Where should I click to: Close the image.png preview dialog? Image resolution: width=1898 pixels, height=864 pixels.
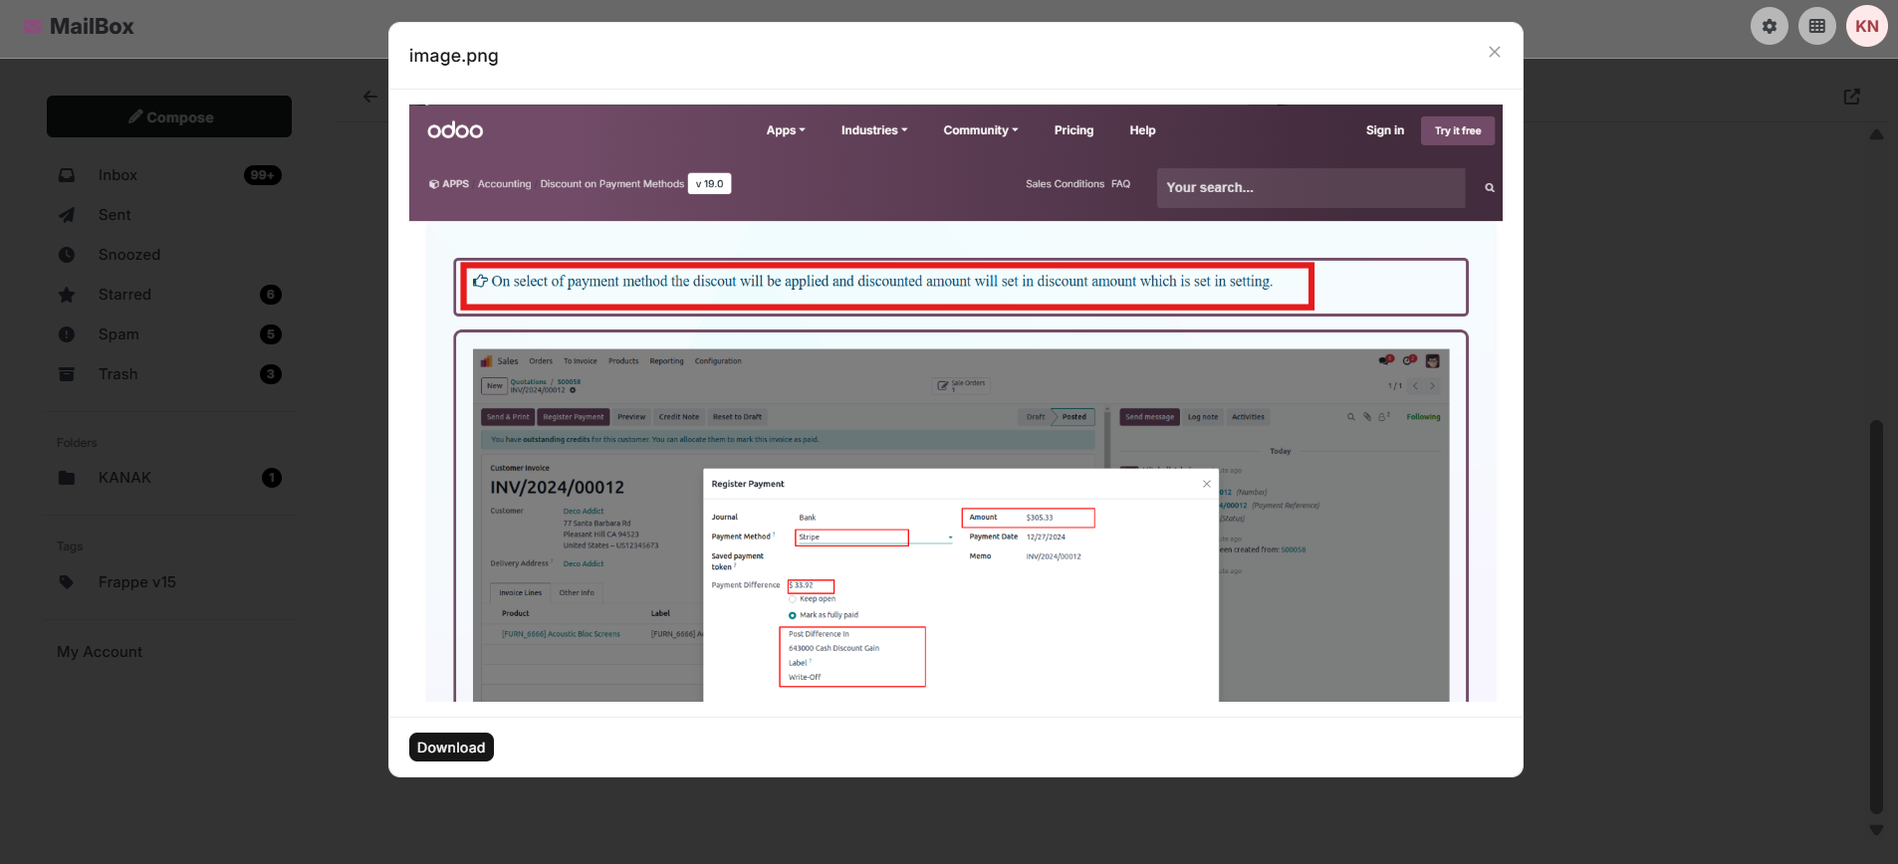[1494, 52]
